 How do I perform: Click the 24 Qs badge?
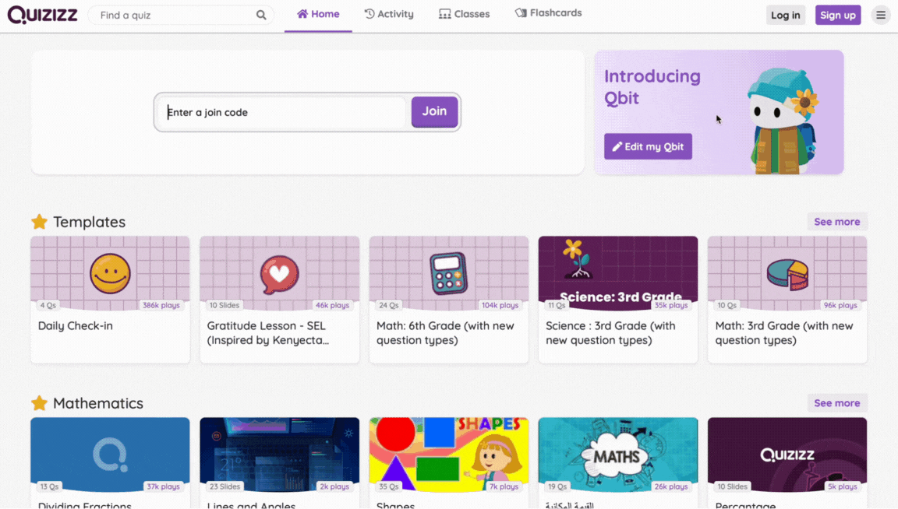pos(389,305)
